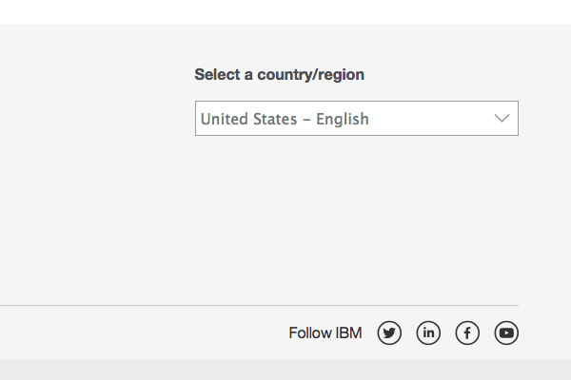Click the 'United States – English' text

point(285,119)
